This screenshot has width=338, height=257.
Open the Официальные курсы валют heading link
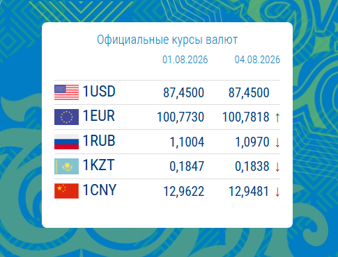click(x=167, y=40)
